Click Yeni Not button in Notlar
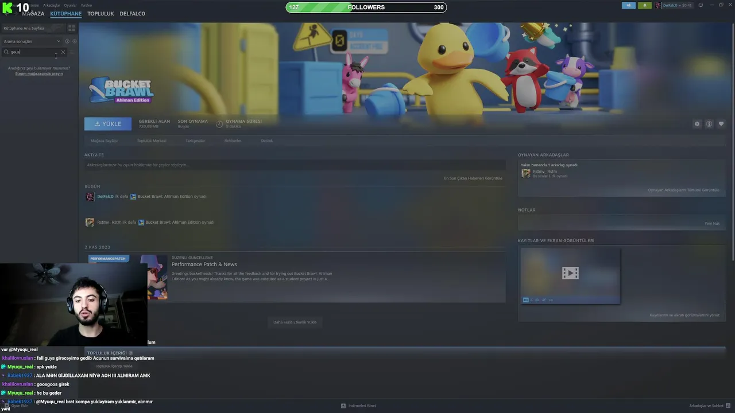735x413 pixels. [712, 224]
